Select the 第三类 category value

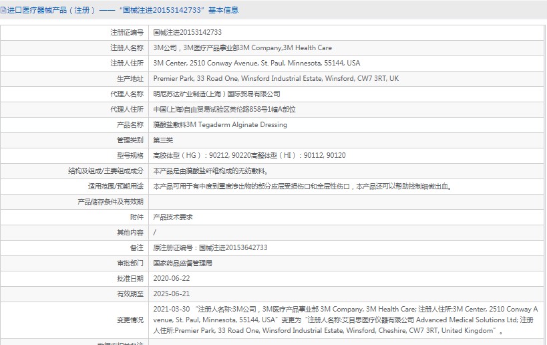pyautogui.click(x=163, y=140)
